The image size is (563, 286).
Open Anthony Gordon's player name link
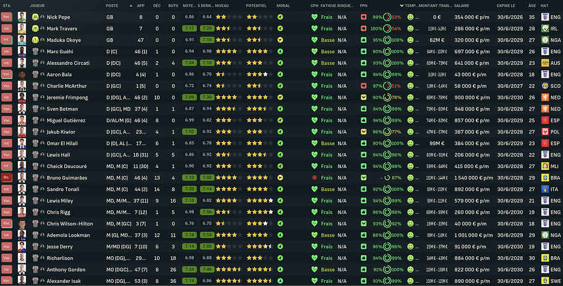tap(66, 269)
